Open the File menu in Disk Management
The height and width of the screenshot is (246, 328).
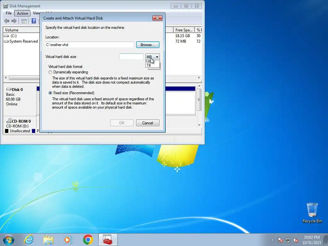(x=9, y=13)
